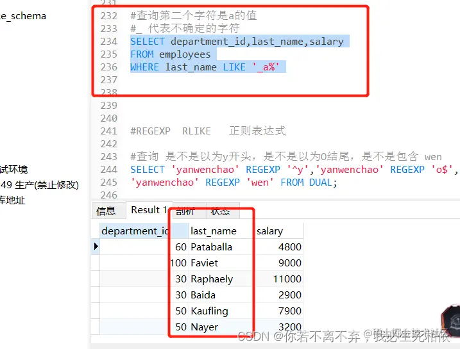Select the department_id column header

click(x=144, y=231)
